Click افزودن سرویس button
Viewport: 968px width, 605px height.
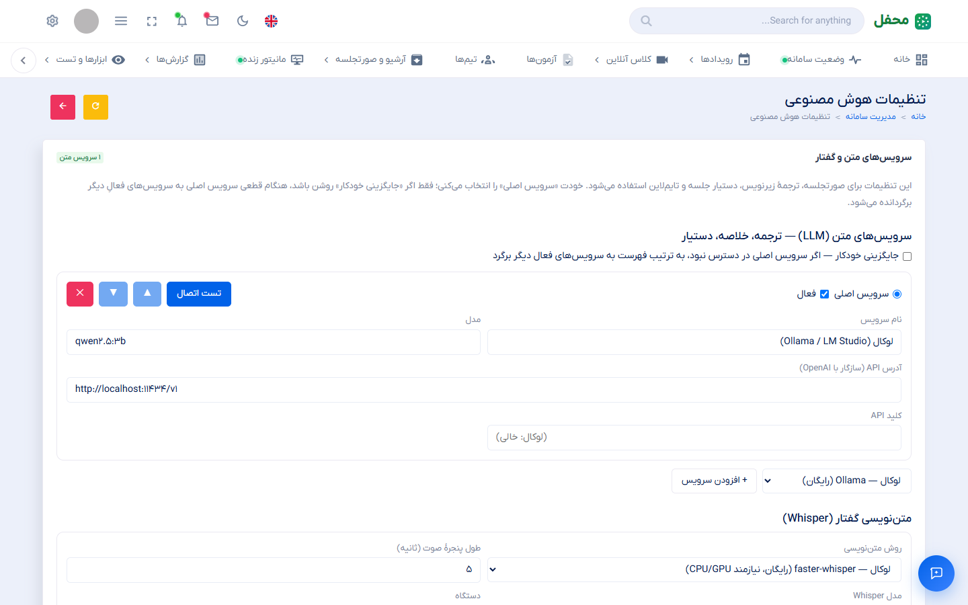[x=714, y=481]
